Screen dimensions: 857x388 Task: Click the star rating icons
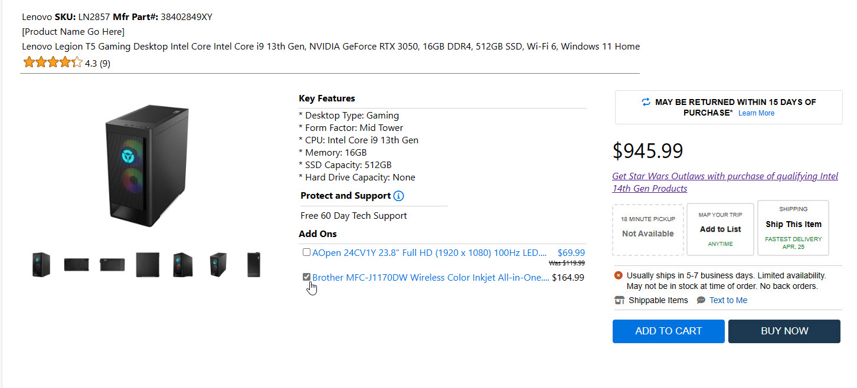[53, 63]
